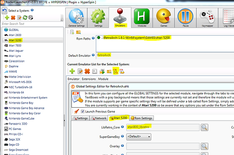Open the SuperGameBoy dropdown

click(x=139, y=137)
